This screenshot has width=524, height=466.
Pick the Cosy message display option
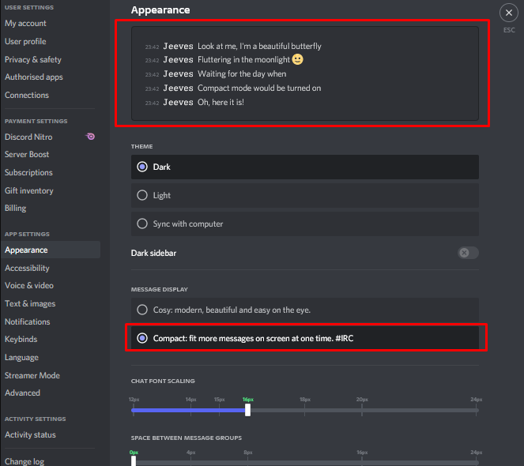coord(142,310)
